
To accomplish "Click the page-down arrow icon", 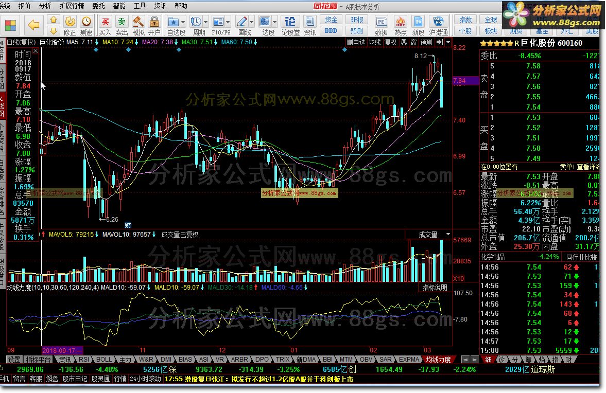I will 54,30.
